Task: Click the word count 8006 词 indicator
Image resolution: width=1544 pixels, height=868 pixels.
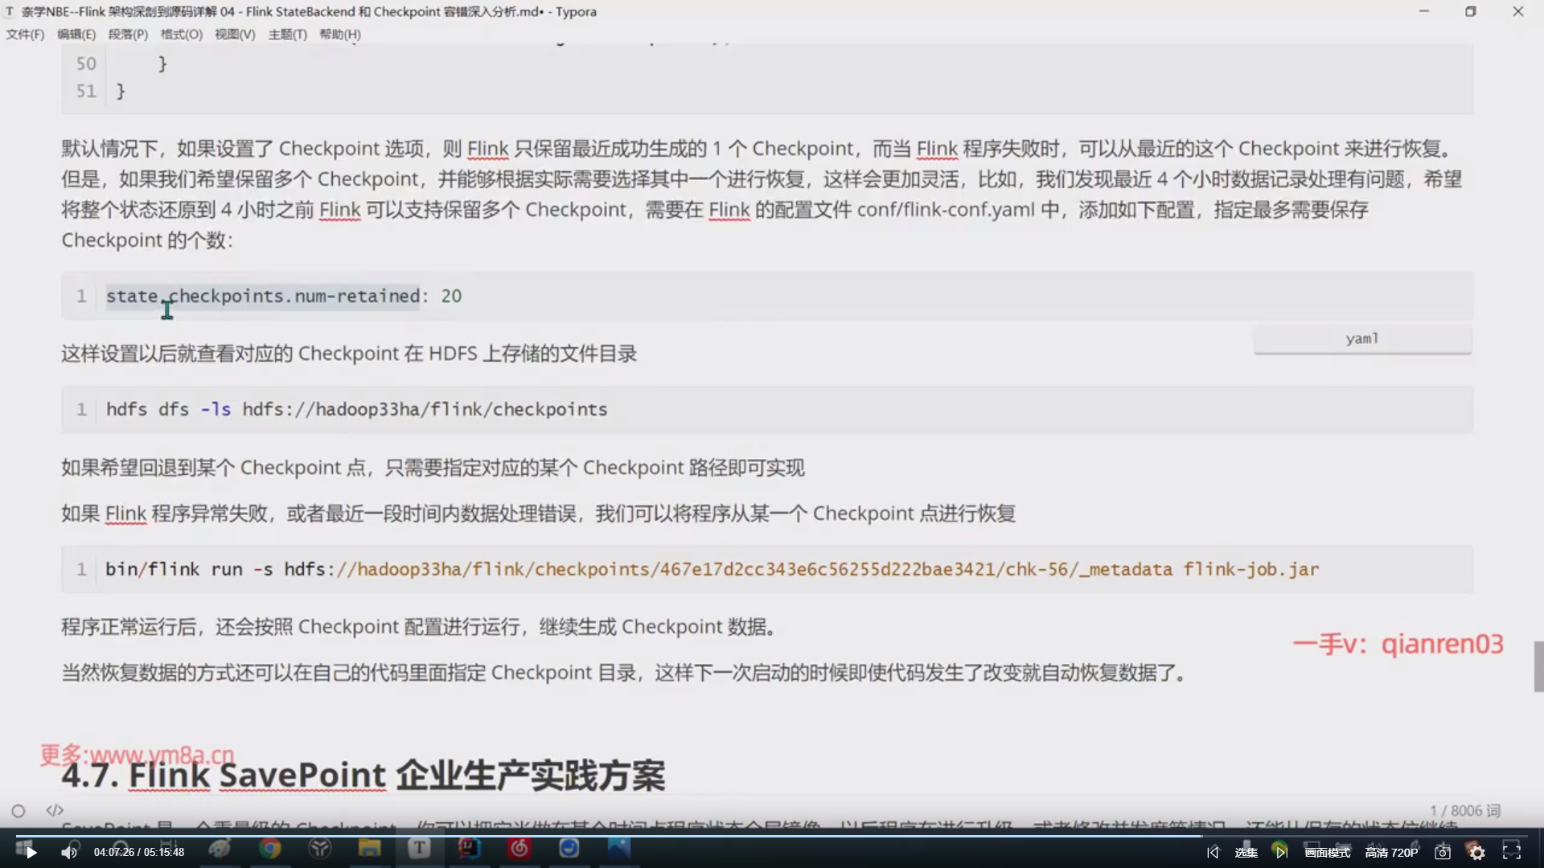Action: pyautogui.click(x=1465, y=811)
